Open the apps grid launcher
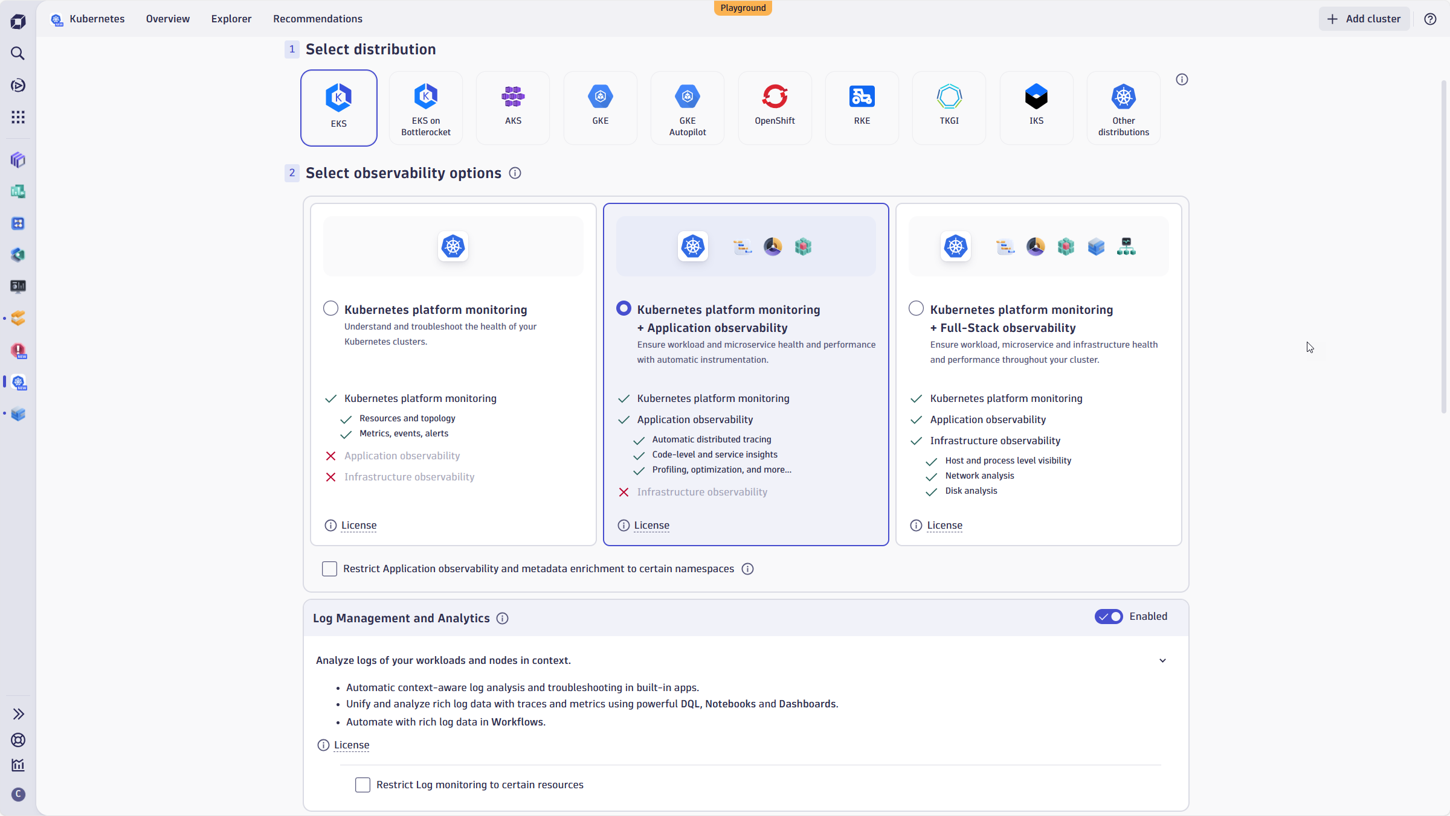 18,116
